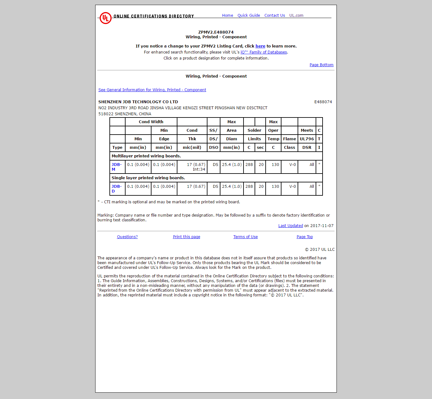Visit the UL.com link
The height and width of the screenshot is (399, 432).
coord(296,16)
